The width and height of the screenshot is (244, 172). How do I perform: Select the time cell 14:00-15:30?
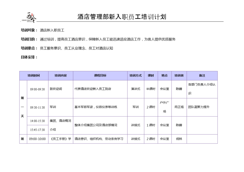38,121
